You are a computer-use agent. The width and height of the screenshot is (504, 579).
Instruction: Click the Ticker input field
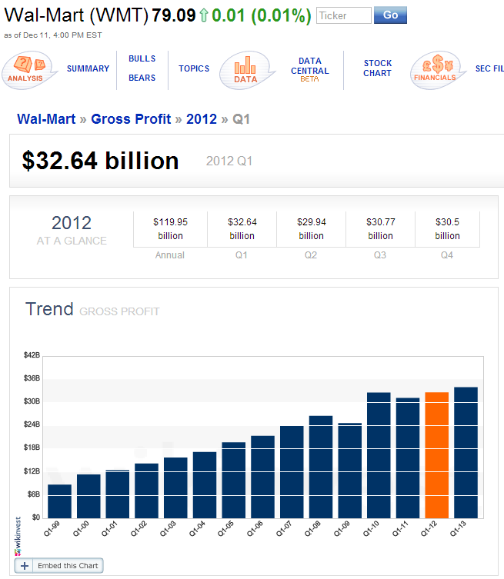pyautogui.click(x=344, y=15)
